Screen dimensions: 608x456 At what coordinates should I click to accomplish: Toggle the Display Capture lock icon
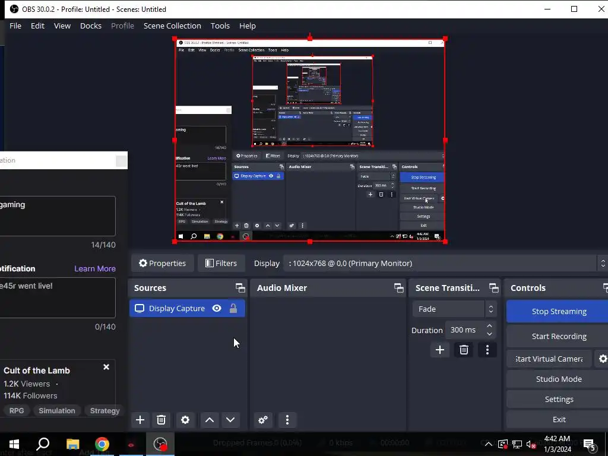233,308
